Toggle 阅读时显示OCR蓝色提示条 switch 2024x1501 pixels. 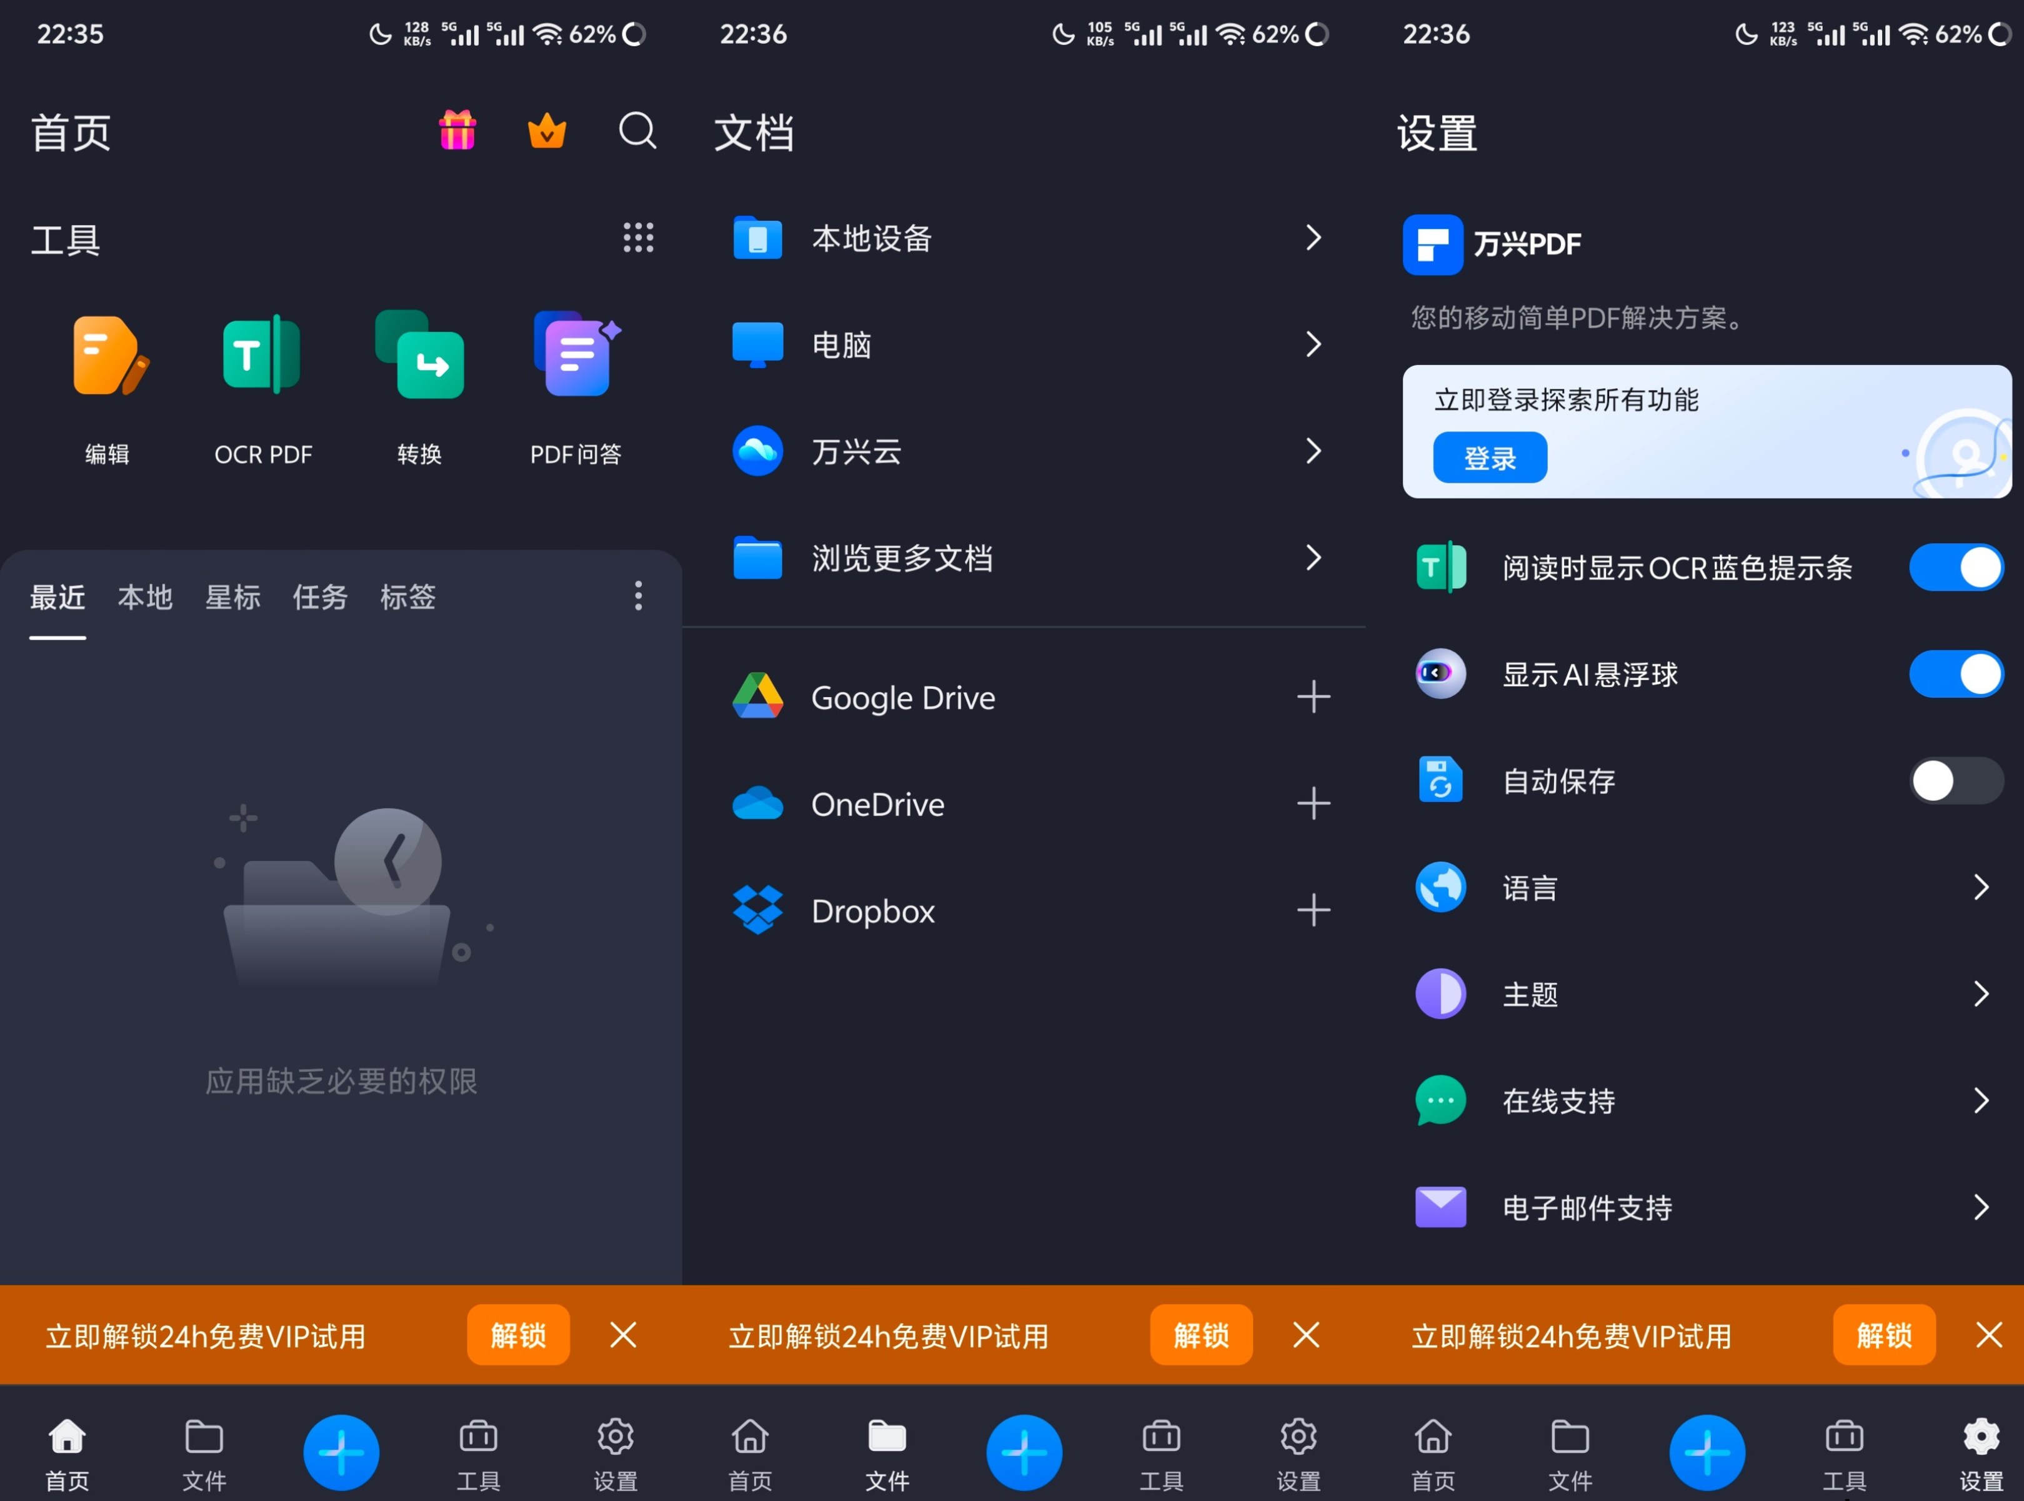[x=1956, y=567]
